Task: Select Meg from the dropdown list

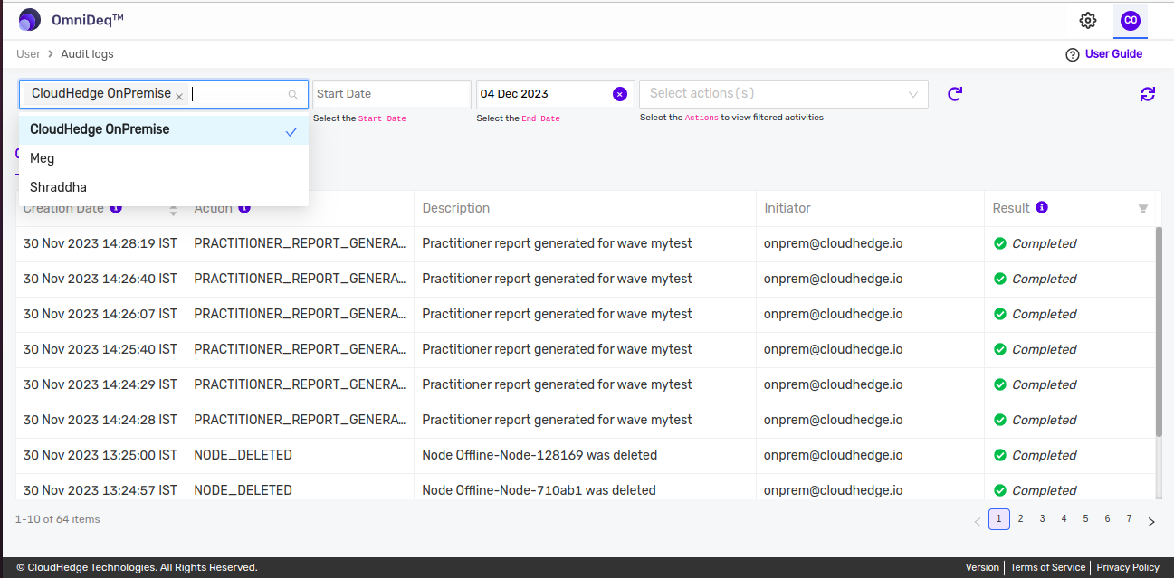Action: (x=164, y=158)
